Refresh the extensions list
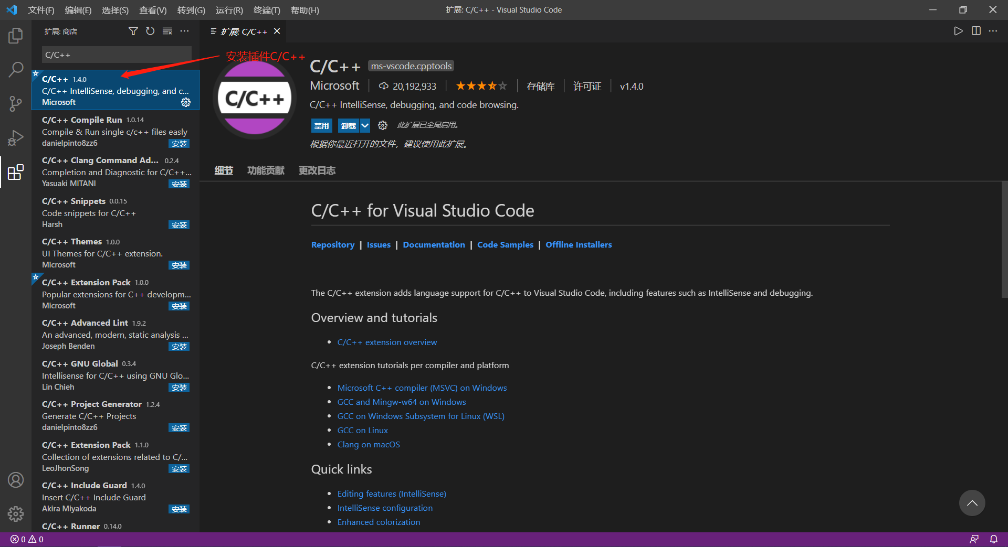This screenshot has width=1008, height=547. tap(150, 31)
